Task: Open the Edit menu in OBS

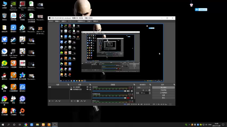Action: point(57,21)
